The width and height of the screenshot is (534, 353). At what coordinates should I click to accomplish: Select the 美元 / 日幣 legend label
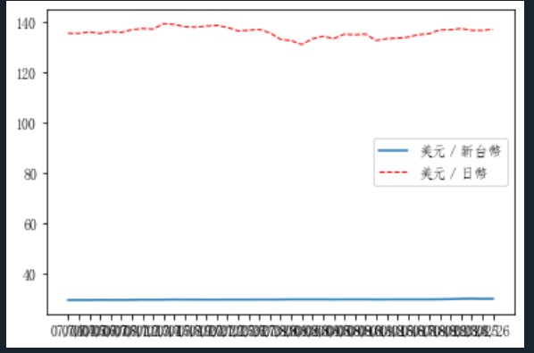click(454, 173)
